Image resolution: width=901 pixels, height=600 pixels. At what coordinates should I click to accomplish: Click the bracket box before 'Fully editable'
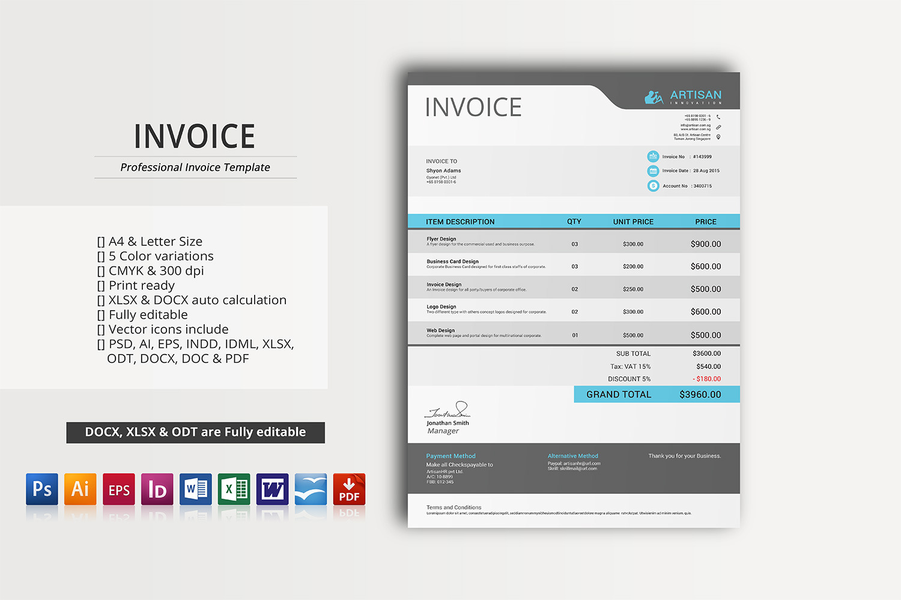[101, 316]
